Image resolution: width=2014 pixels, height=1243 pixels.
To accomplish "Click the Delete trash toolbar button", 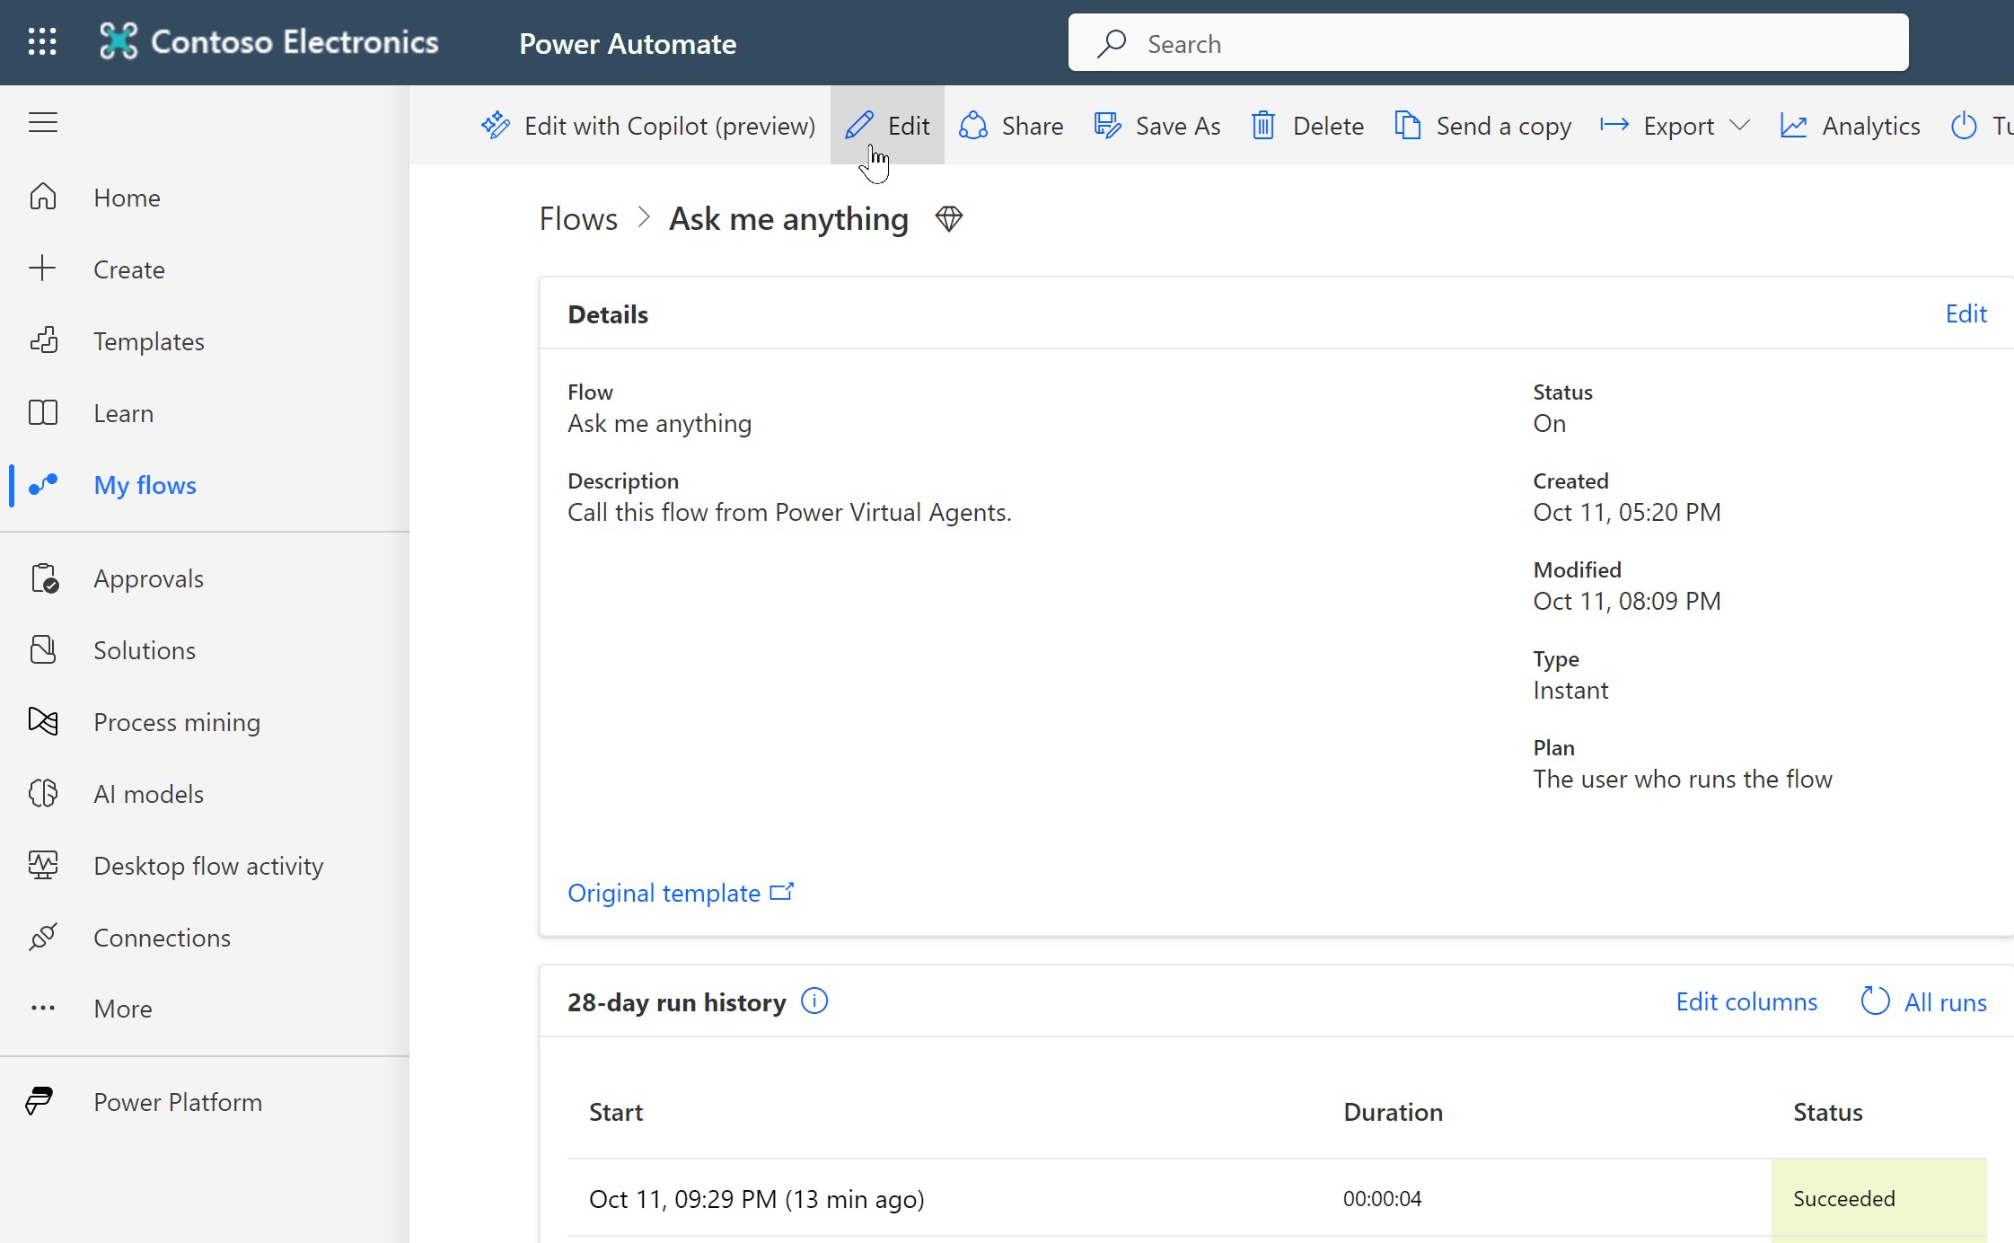I will click(x=1307, y=126).
